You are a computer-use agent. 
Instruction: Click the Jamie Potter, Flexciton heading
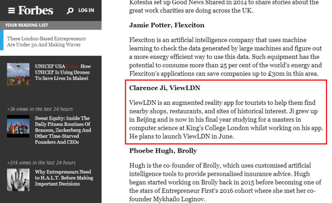coord(167,25)
